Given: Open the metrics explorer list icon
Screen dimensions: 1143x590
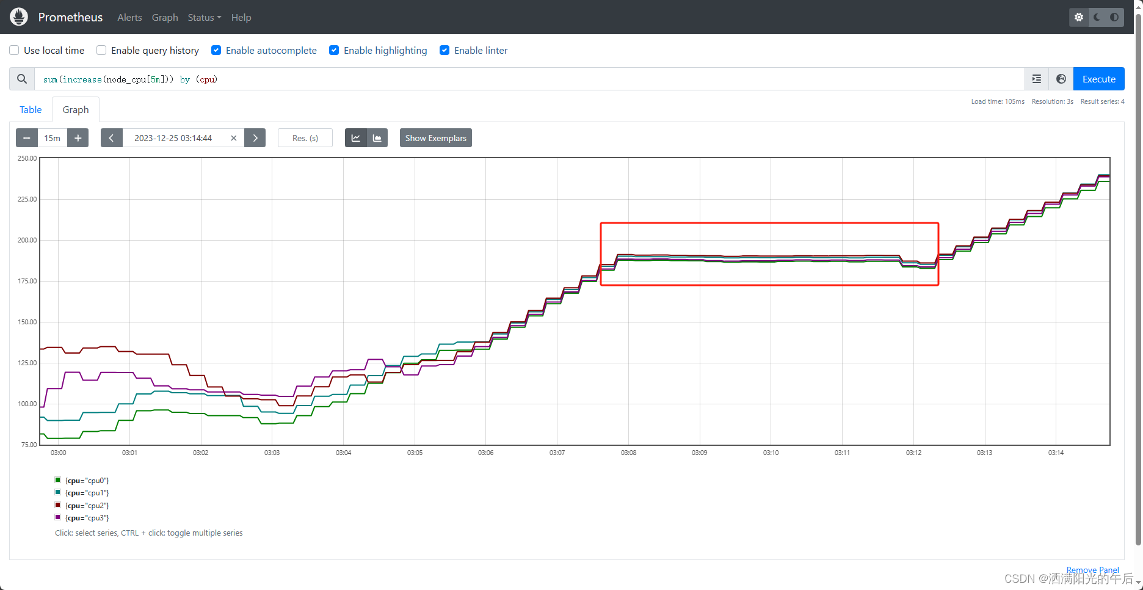Looking at the screenshot, I should click(x=1036, y=79).
